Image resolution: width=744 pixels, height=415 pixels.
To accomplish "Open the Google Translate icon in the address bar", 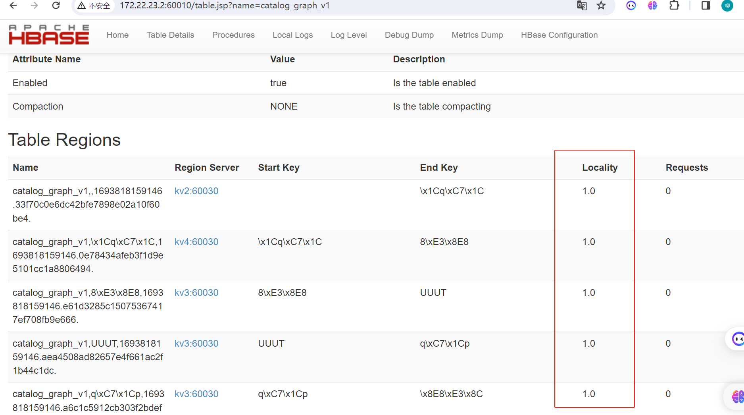I will (582, 6).
